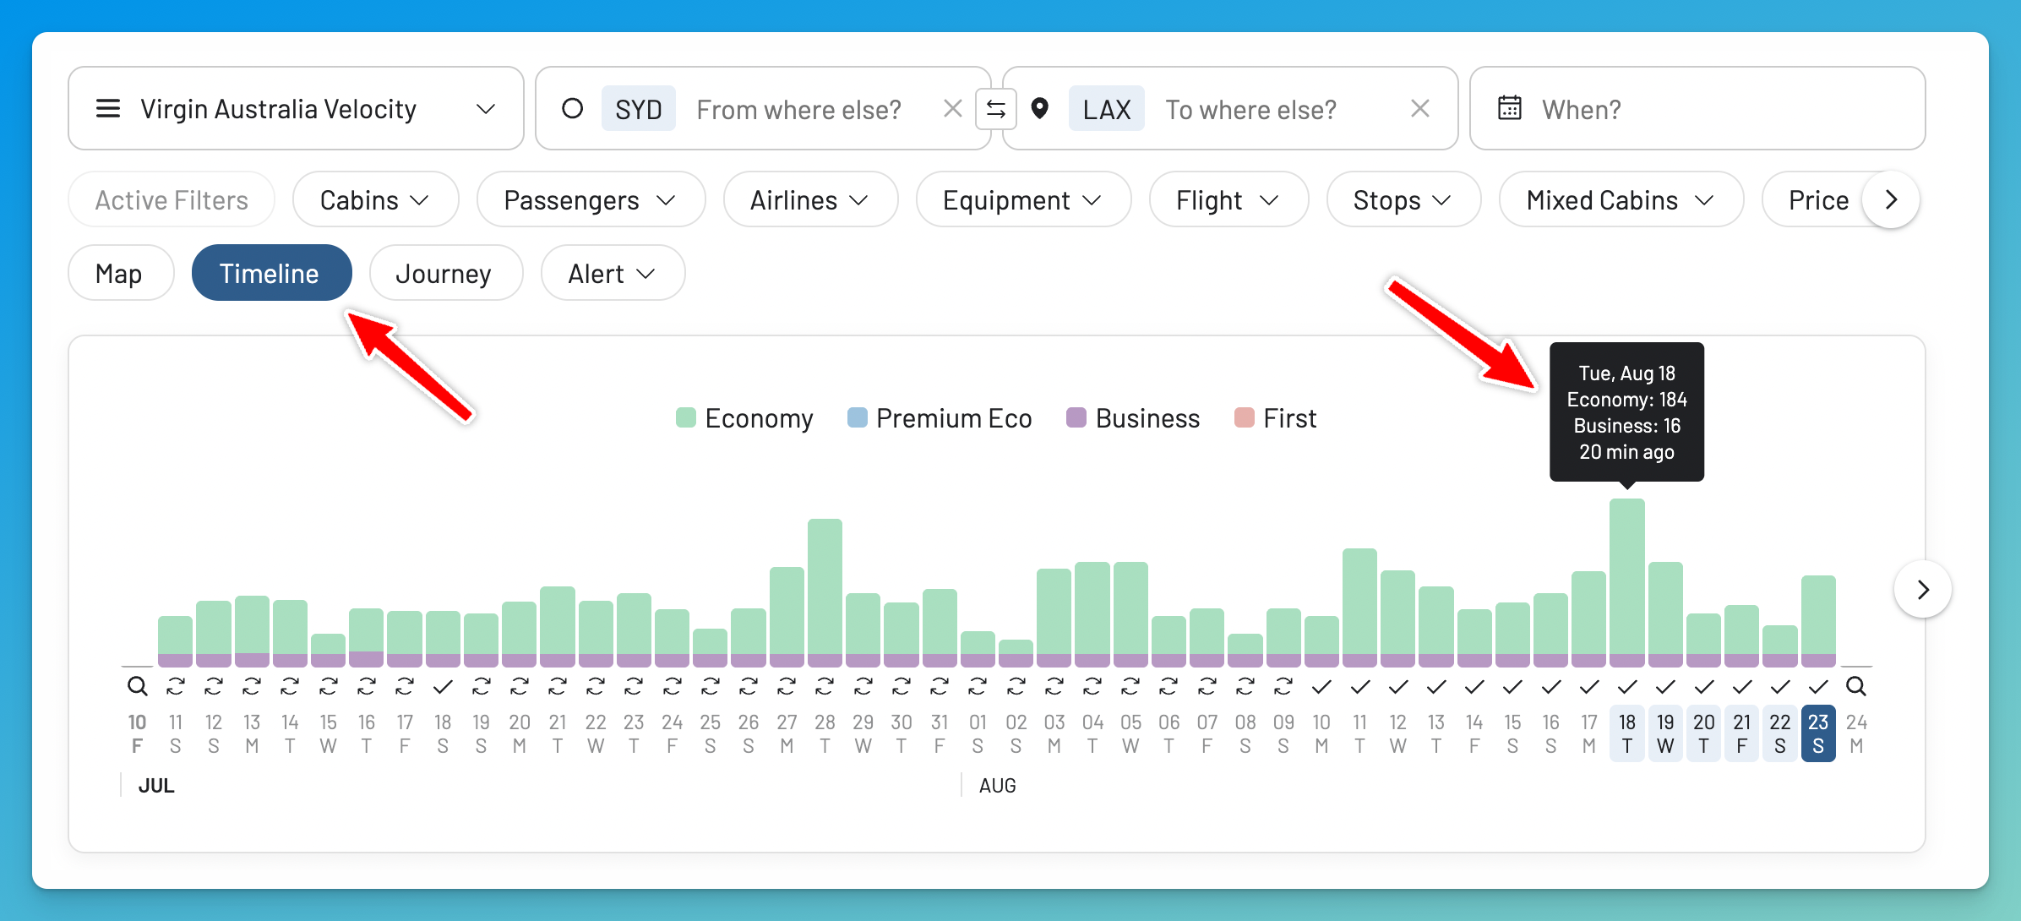The width and height of the screenshot is (2021, 921).
Task: Expand the Mixed Cabins filter
Action: 1621,200
